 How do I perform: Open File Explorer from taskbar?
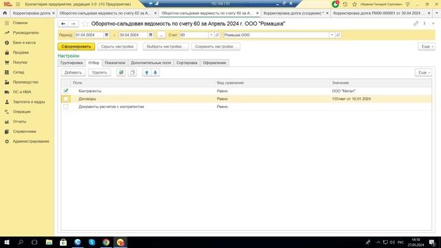coord(49,242)
